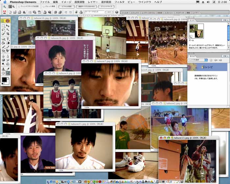Choose Zoom Out mode in options bar
This screenshot has height=184, width=230.
click(x=13, y=7)
